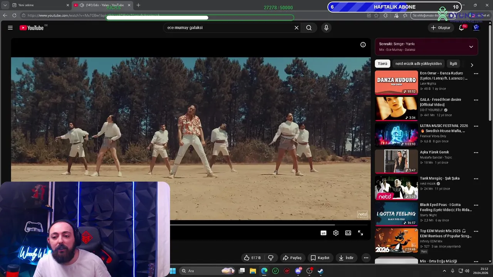Select the İlgili filter chip
This screenshot has height=277, width=493.
(453, 63)
